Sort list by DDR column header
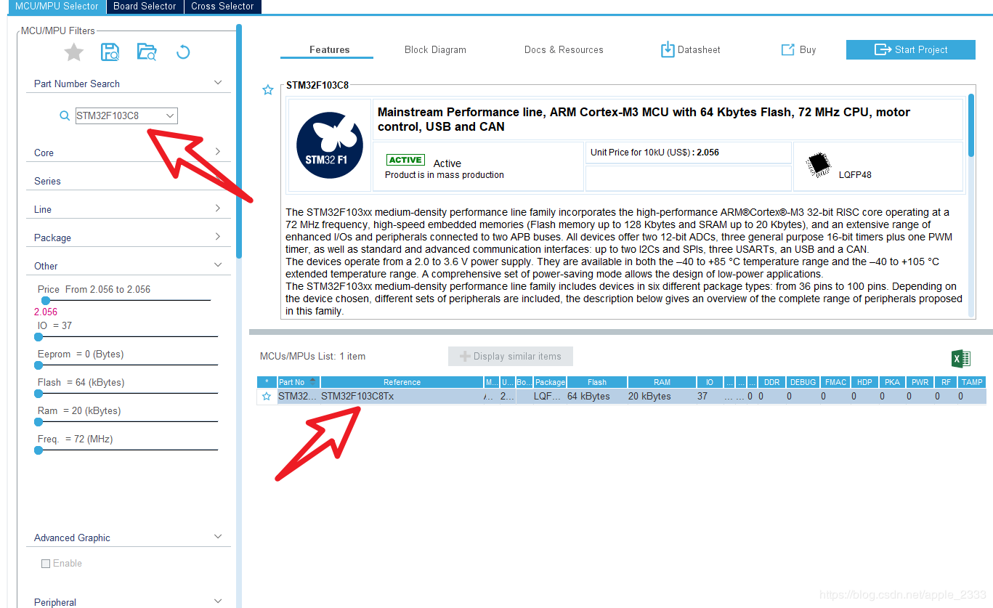Image resolution: width=993 pixels, height=608 pixels. click(771, 382)
